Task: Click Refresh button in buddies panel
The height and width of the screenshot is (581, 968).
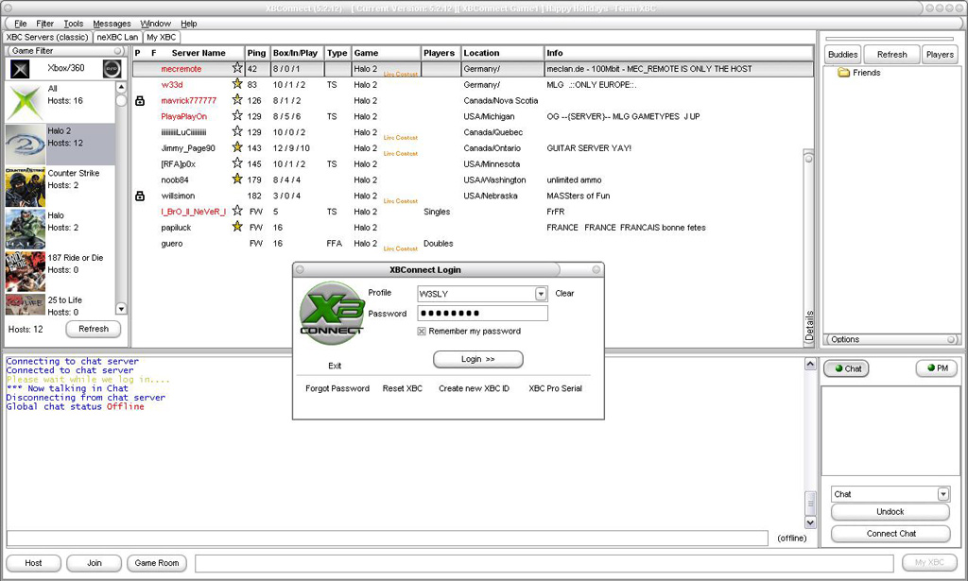Action: (x=892, y=54)
